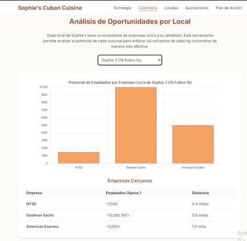Image resolution: width=247 pixels, height=241 pixels.
Task: Click the Sophie's Cuban Cuisine logo
Action: point(50,8)
